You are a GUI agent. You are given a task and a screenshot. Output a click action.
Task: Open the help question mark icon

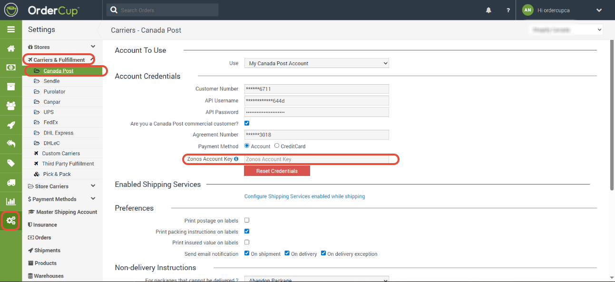[508, 10]
